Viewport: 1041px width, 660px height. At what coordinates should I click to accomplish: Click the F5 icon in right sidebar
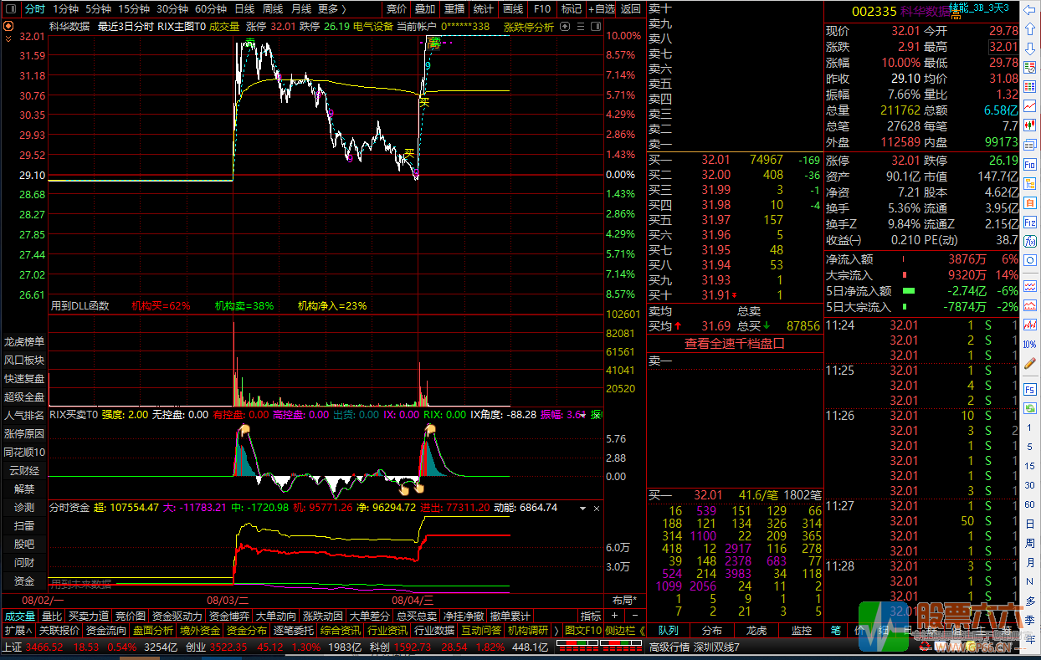(1030, 389)
